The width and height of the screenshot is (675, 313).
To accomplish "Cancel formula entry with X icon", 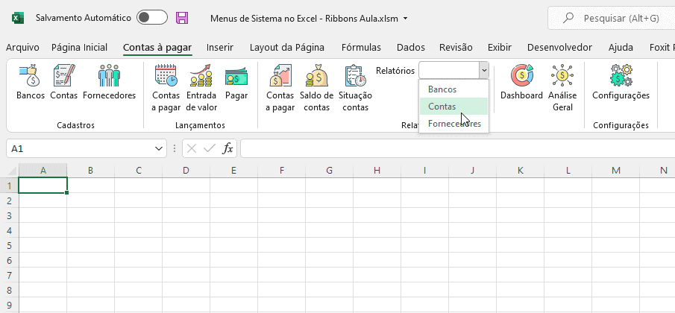I will coord(192,149).
